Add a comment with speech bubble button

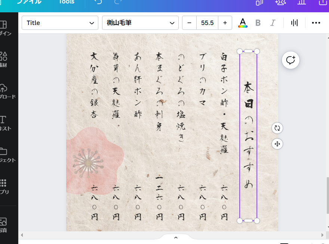tap(290, 60)
